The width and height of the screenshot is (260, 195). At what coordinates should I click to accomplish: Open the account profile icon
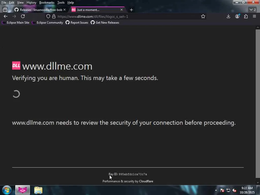point(237,16)
